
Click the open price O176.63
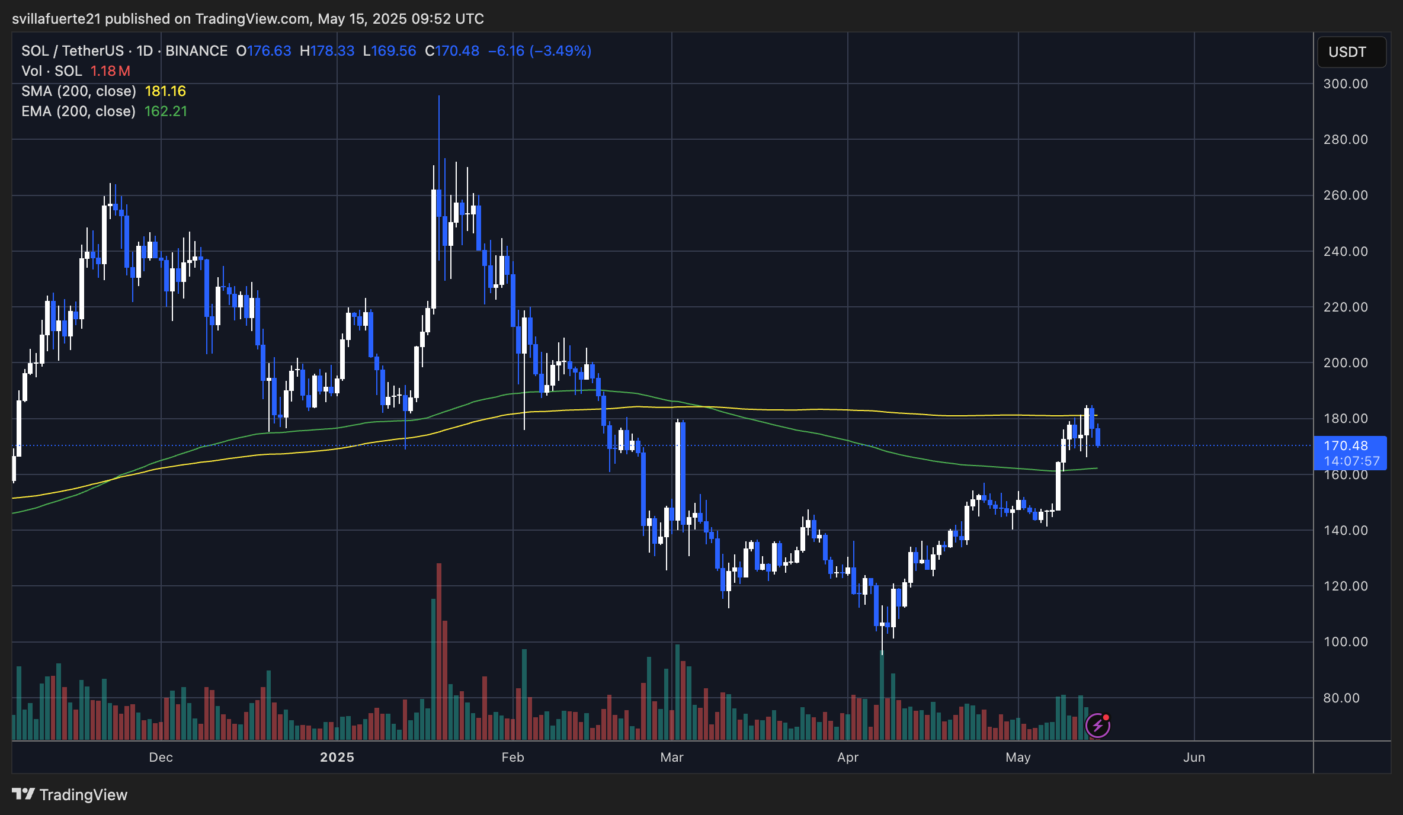coord(264,51)
